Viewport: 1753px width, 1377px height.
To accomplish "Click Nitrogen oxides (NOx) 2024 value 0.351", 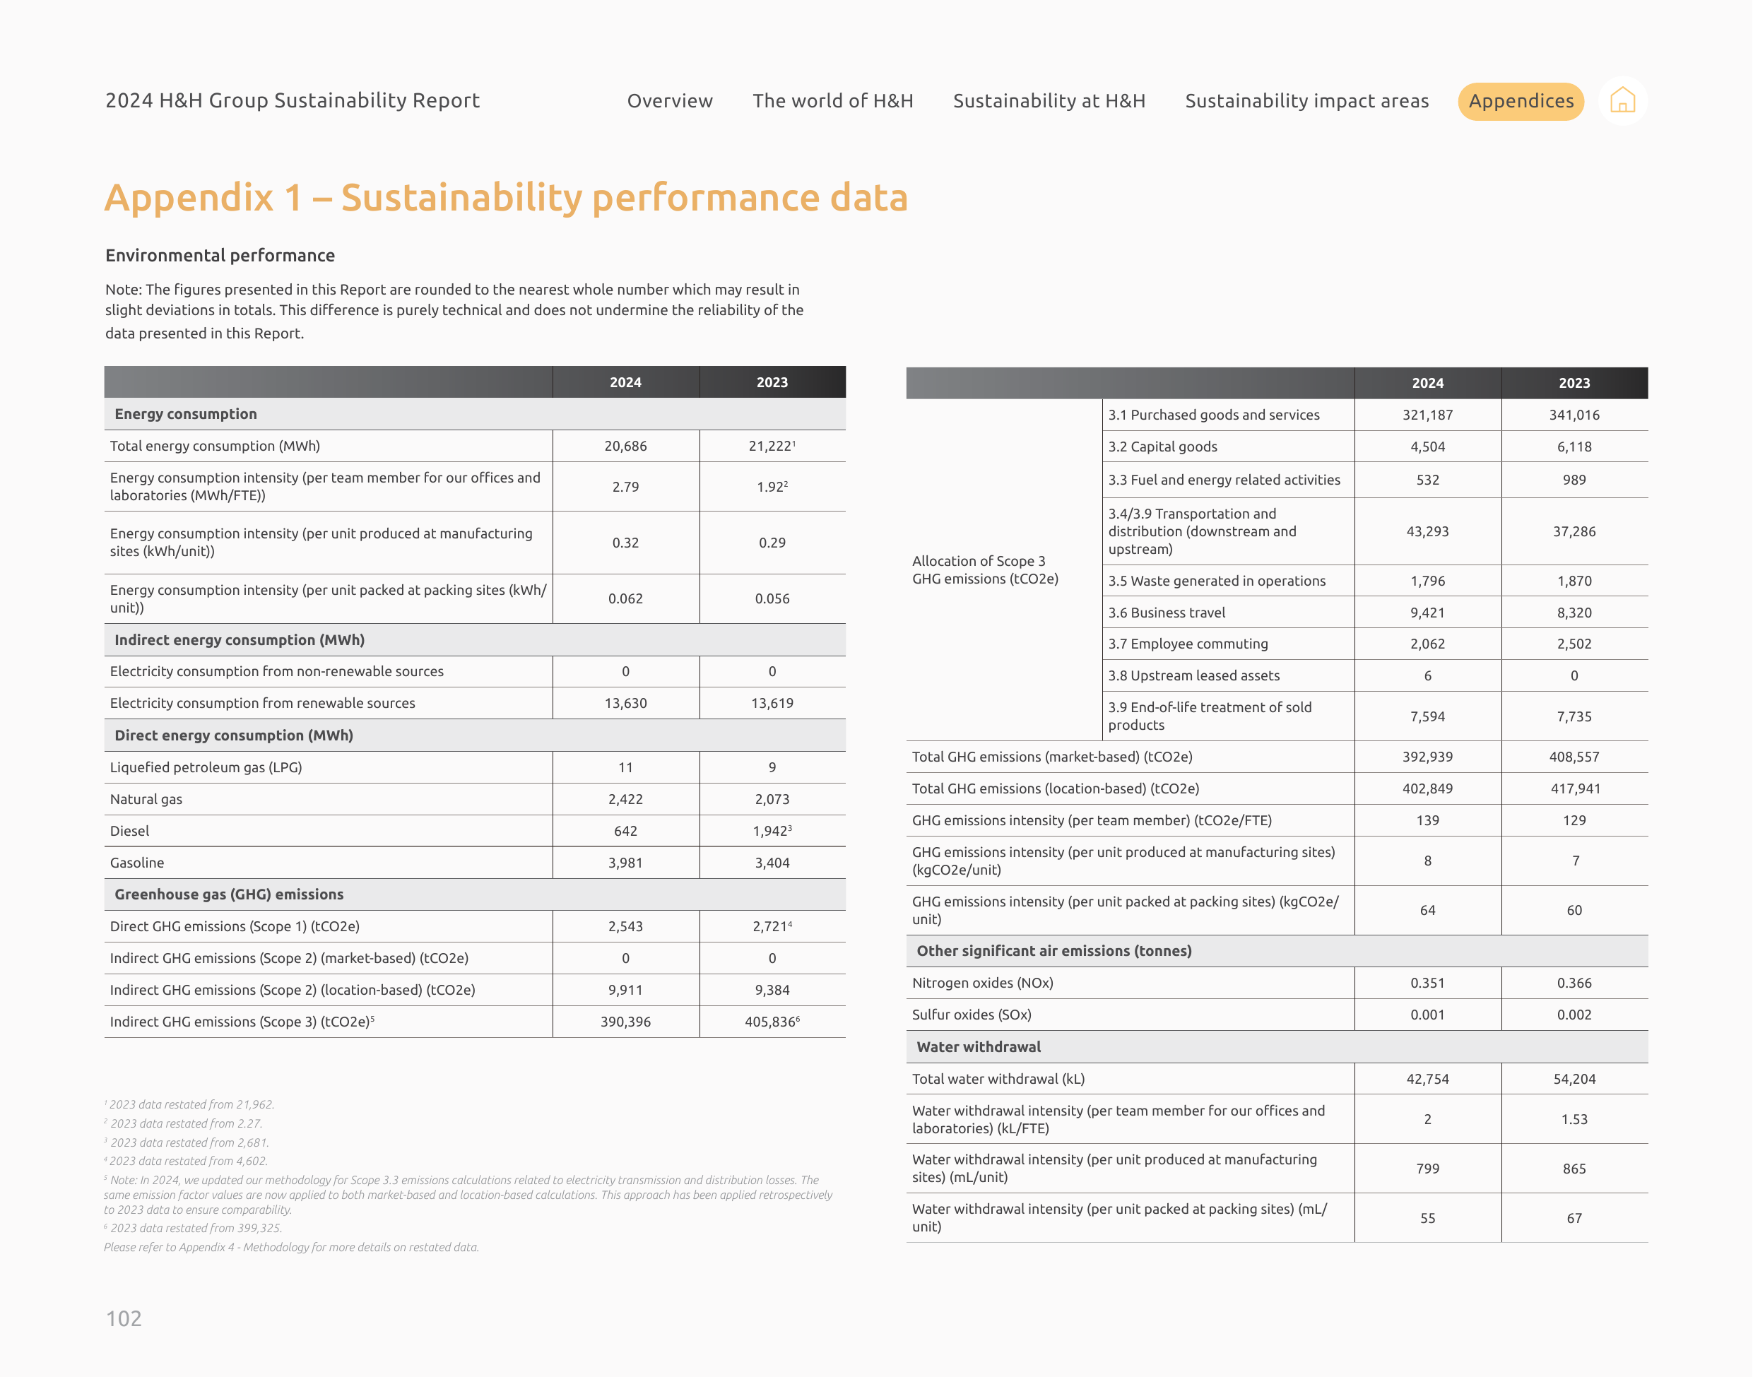I will pos(1427,983).
